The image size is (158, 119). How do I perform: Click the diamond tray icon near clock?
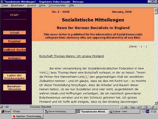pyautogui.click(x=144, y=111)
